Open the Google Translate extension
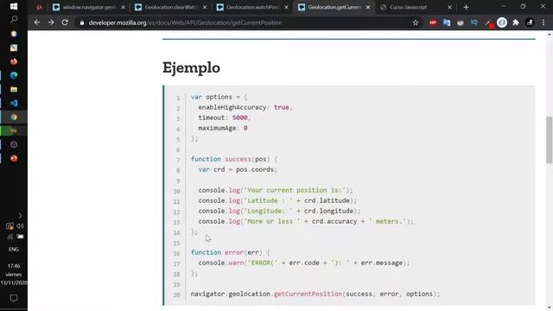The width and height of the screenshot is (553, 311). (x=447, y=22)
